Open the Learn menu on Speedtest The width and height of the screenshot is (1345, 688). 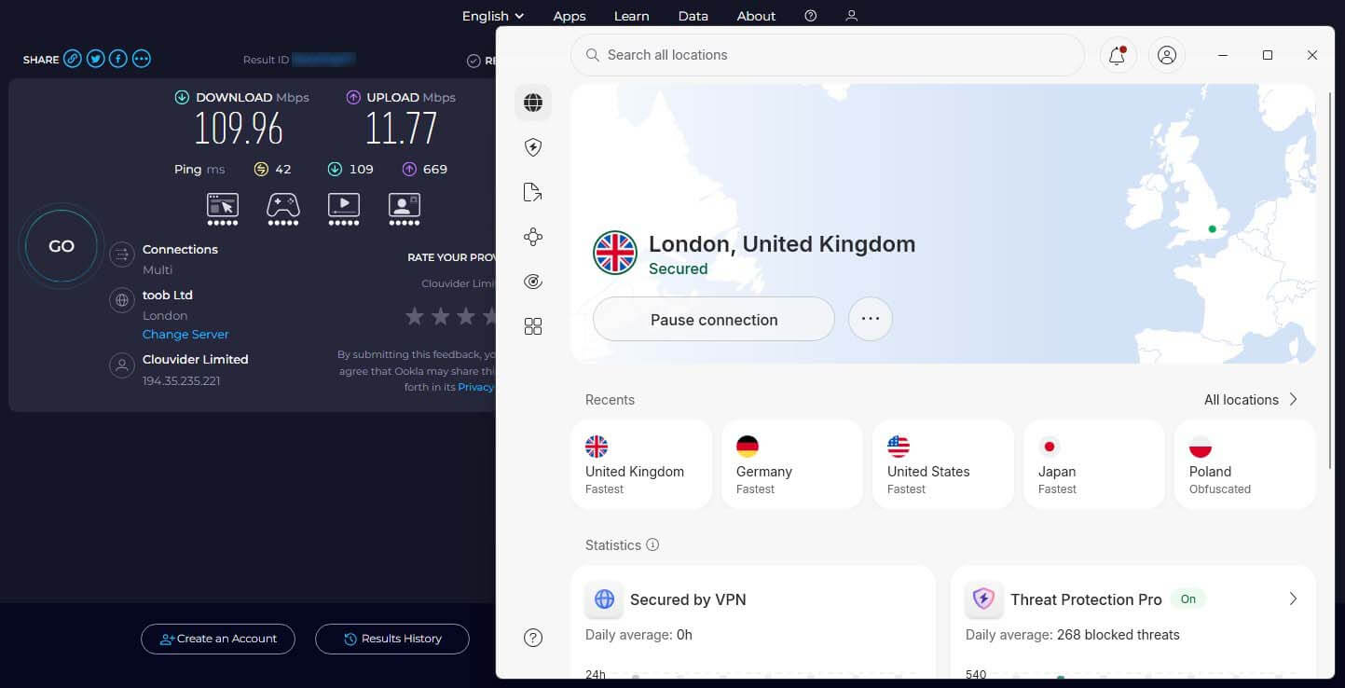(632, 16)
